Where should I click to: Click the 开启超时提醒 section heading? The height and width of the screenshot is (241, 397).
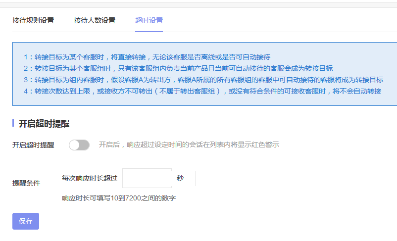44,124
